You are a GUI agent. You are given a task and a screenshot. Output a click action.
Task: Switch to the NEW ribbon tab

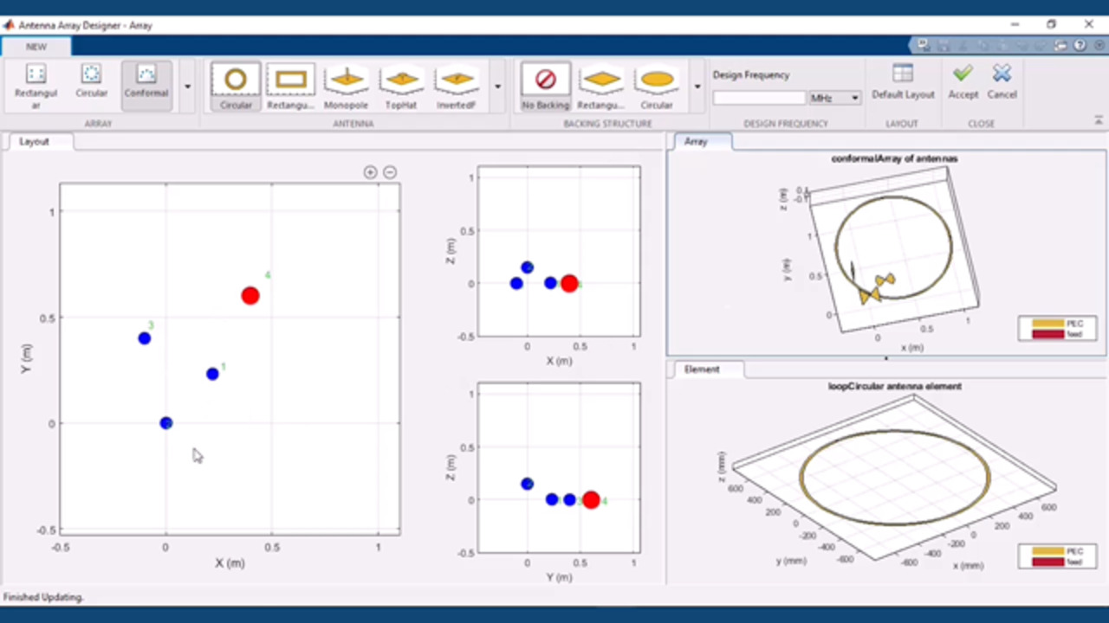pos(36,47)
